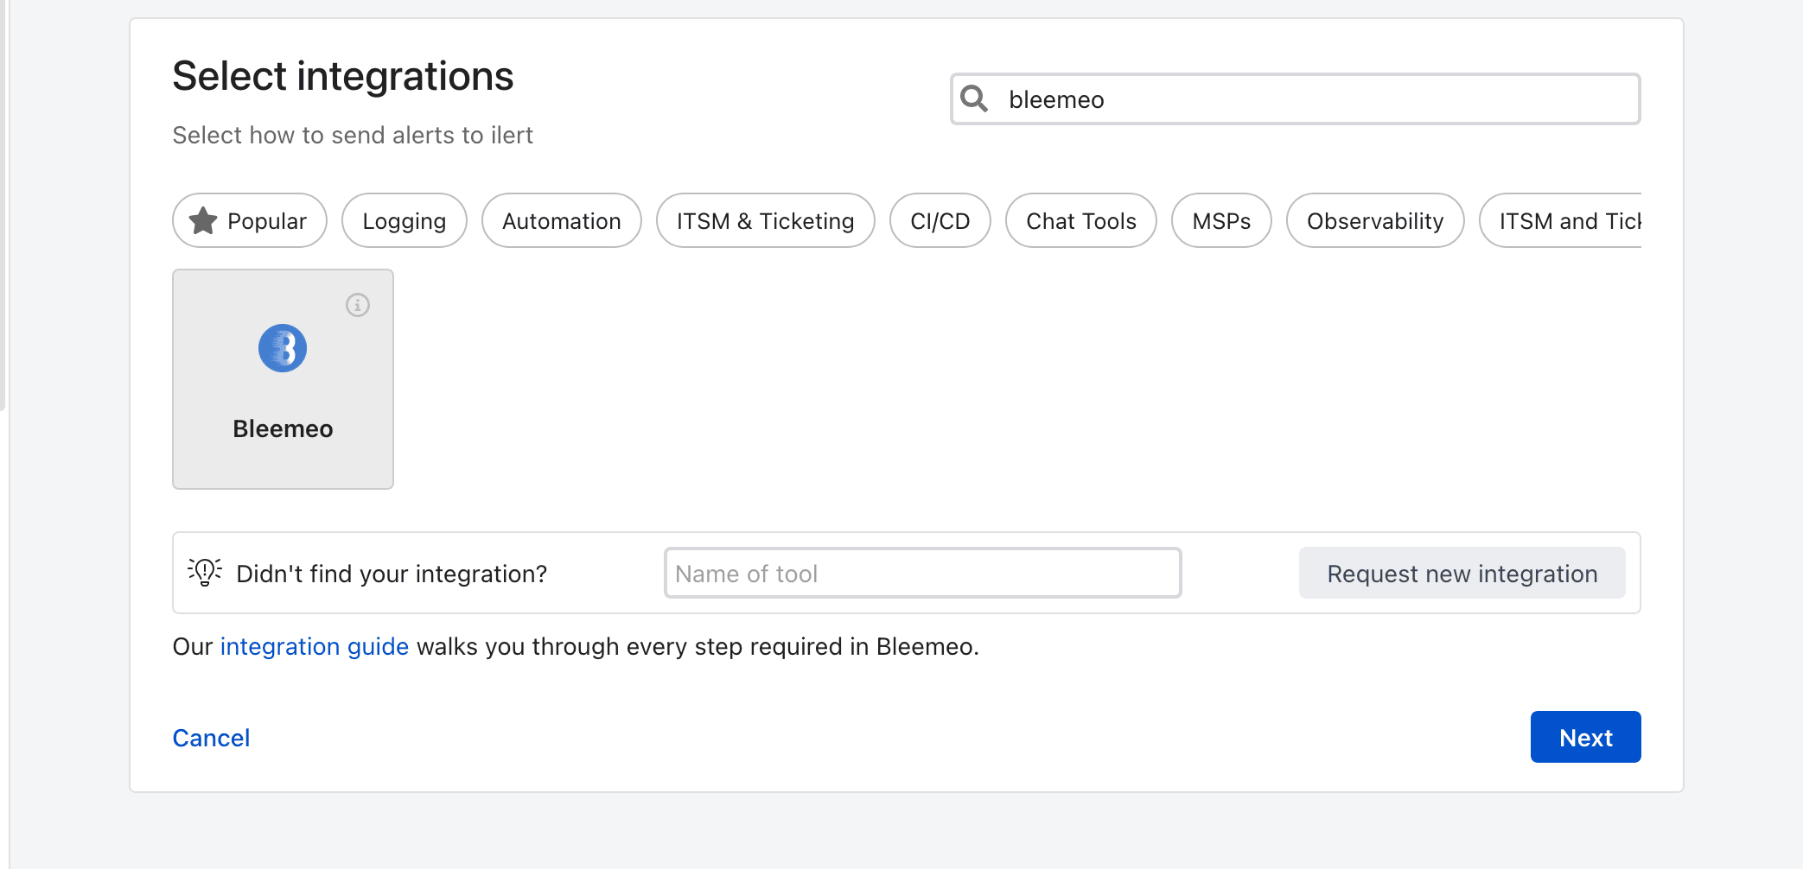Select the MSPs category filter
Screen dimensions: 1803x869
[x=1221, y=220]
